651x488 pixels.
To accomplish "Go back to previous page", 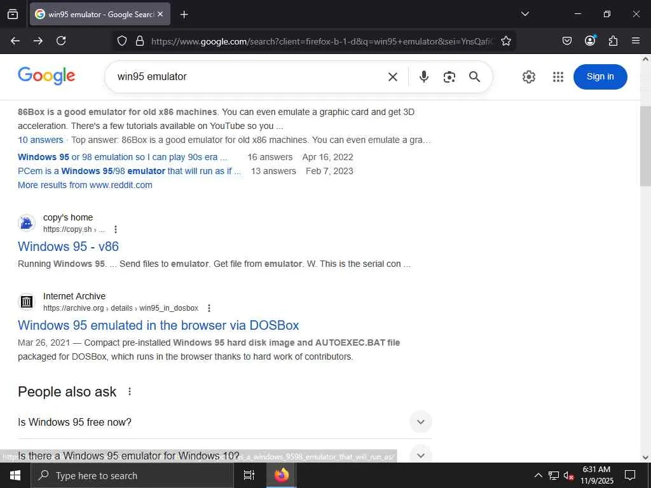I will pos(15,41).
